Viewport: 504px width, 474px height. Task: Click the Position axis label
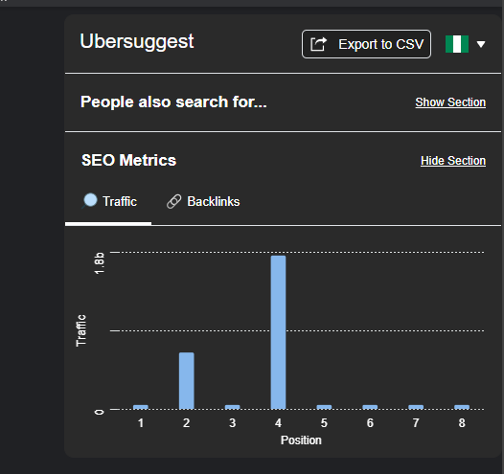pos(301,440)
